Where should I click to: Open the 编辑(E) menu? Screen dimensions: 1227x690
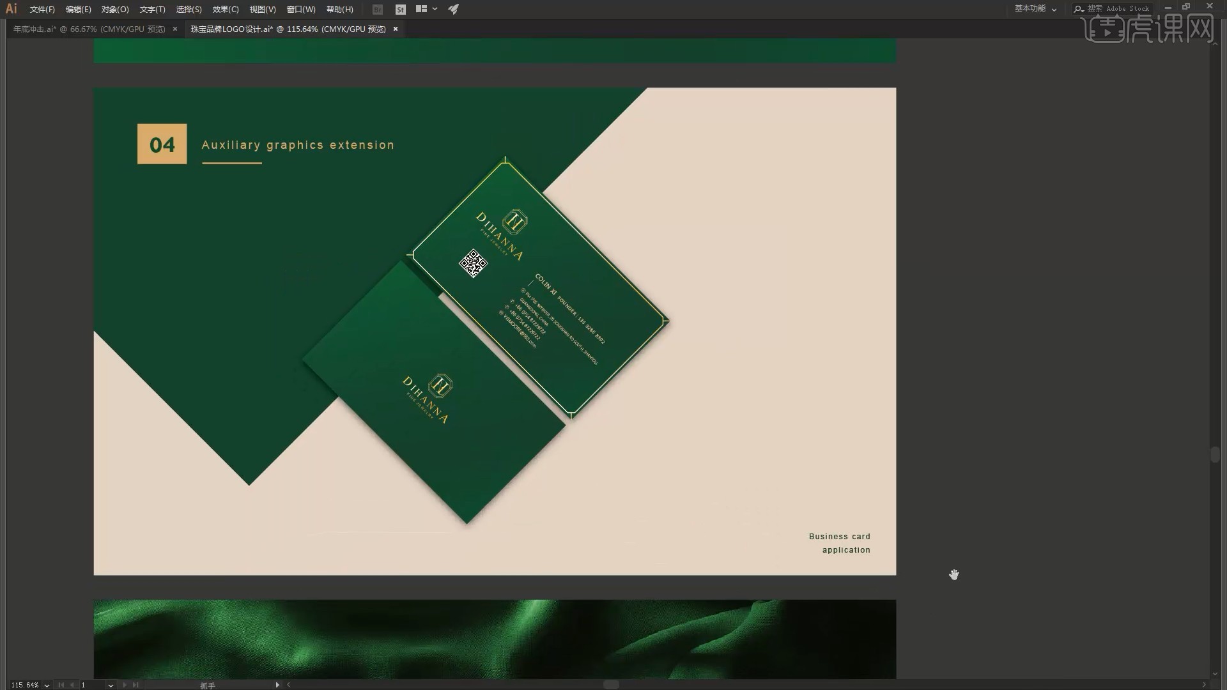pos(78,10)
